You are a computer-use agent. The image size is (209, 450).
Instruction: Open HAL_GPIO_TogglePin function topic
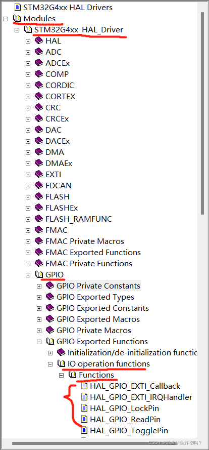tap(129, 430)
